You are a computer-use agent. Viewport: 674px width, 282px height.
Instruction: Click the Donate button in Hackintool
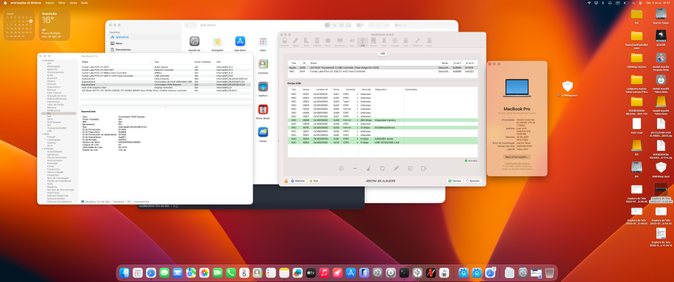click(x=454, y=180)
